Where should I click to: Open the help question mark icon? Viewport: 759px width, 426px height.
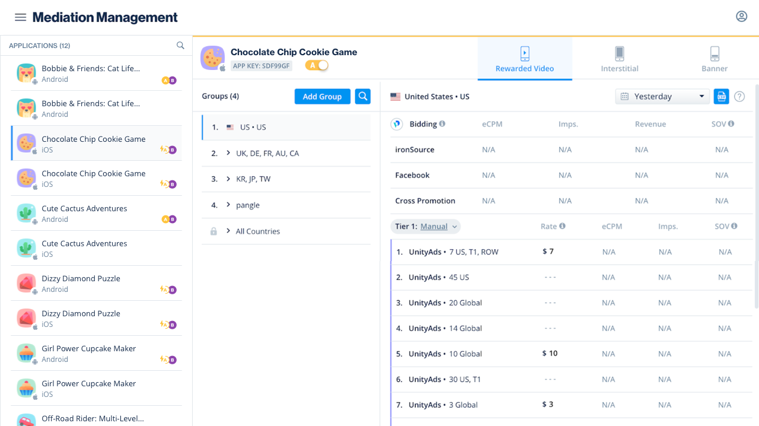click(x=739, y=96)
